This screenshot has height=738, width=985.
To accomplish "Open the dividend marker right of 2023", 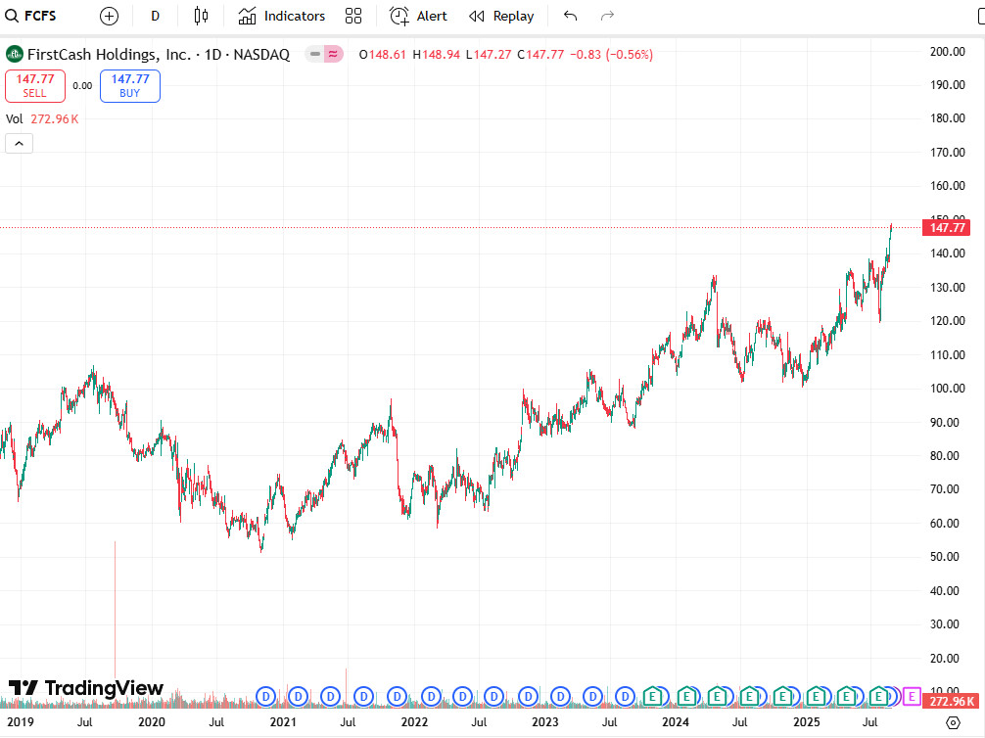I will coord(560,697).
